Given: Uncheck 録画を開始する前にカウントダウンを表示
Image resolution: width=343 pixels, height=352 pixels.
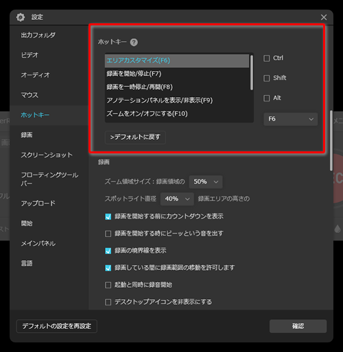Looking at the screenshot, I should tap(108, 216).
